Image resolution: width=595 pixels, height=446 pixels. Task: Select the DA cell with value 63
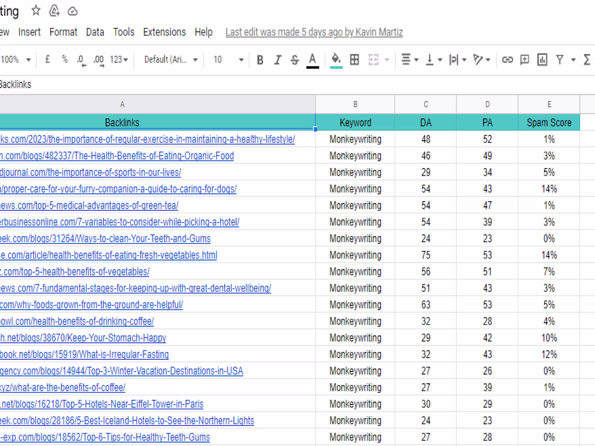(x=426, y=305)
